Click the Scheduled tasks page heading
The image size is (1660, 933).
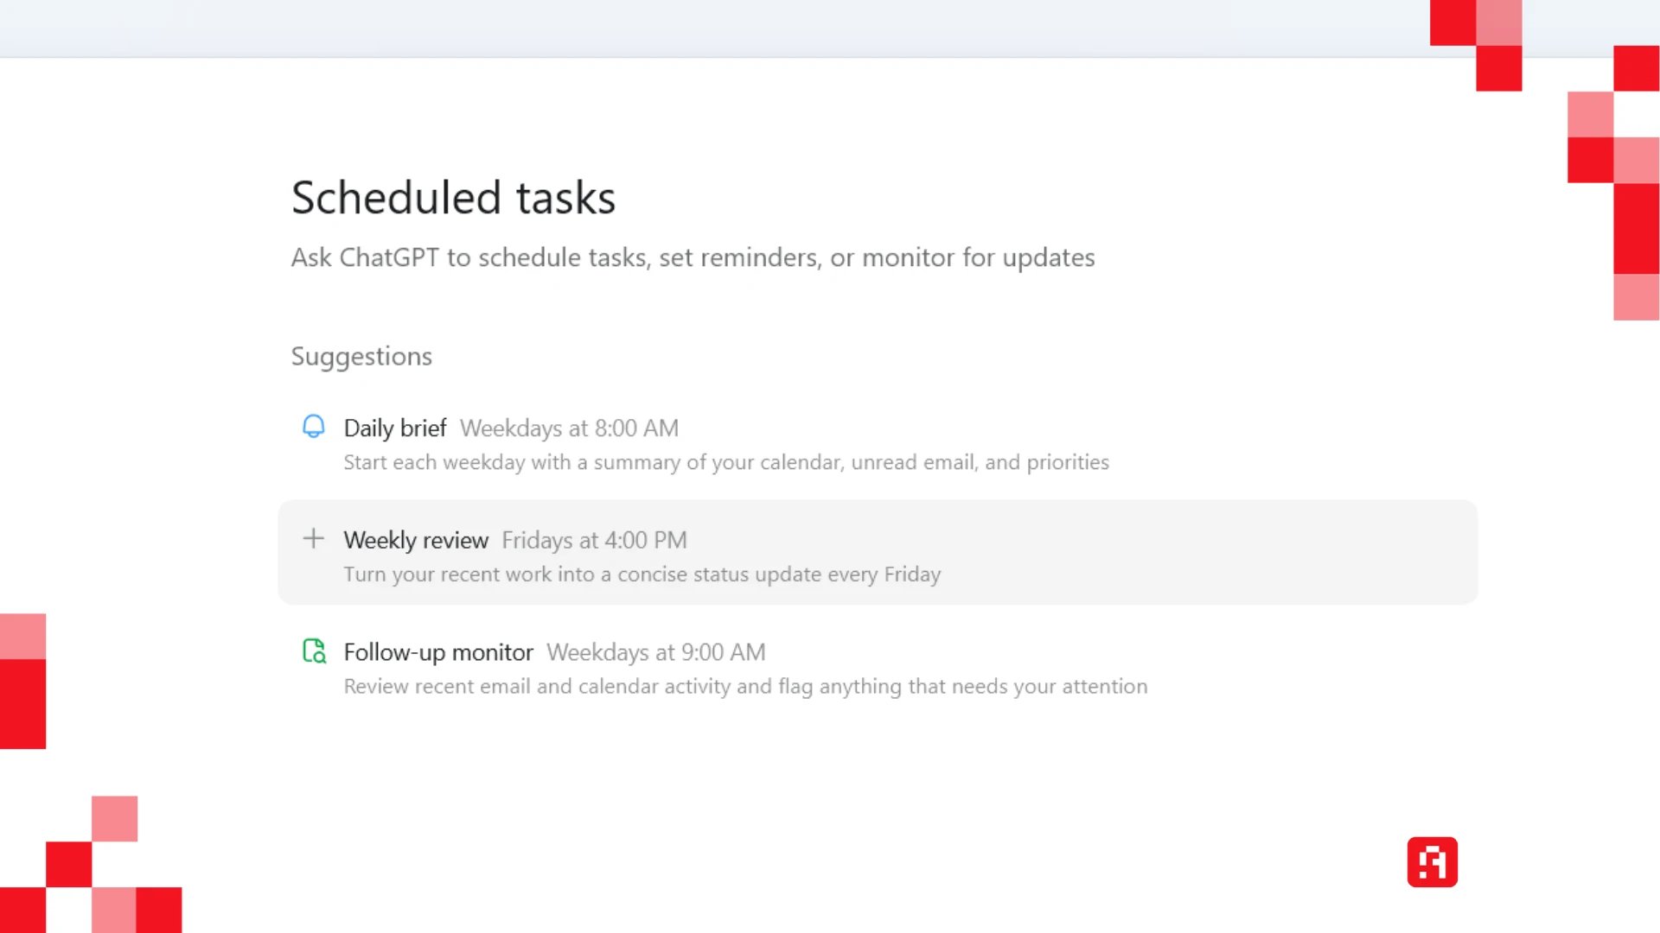(453, 197)
